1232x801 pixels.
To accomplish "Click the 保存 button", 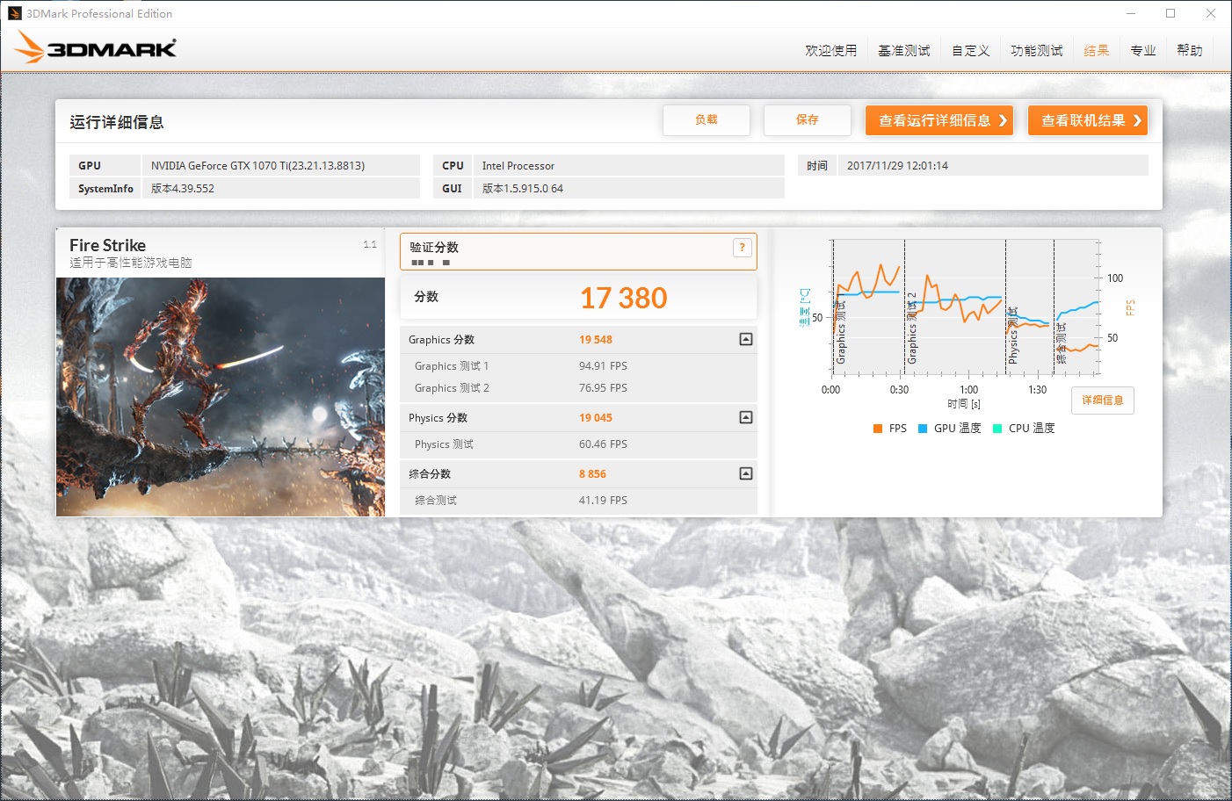I will 808,120.
